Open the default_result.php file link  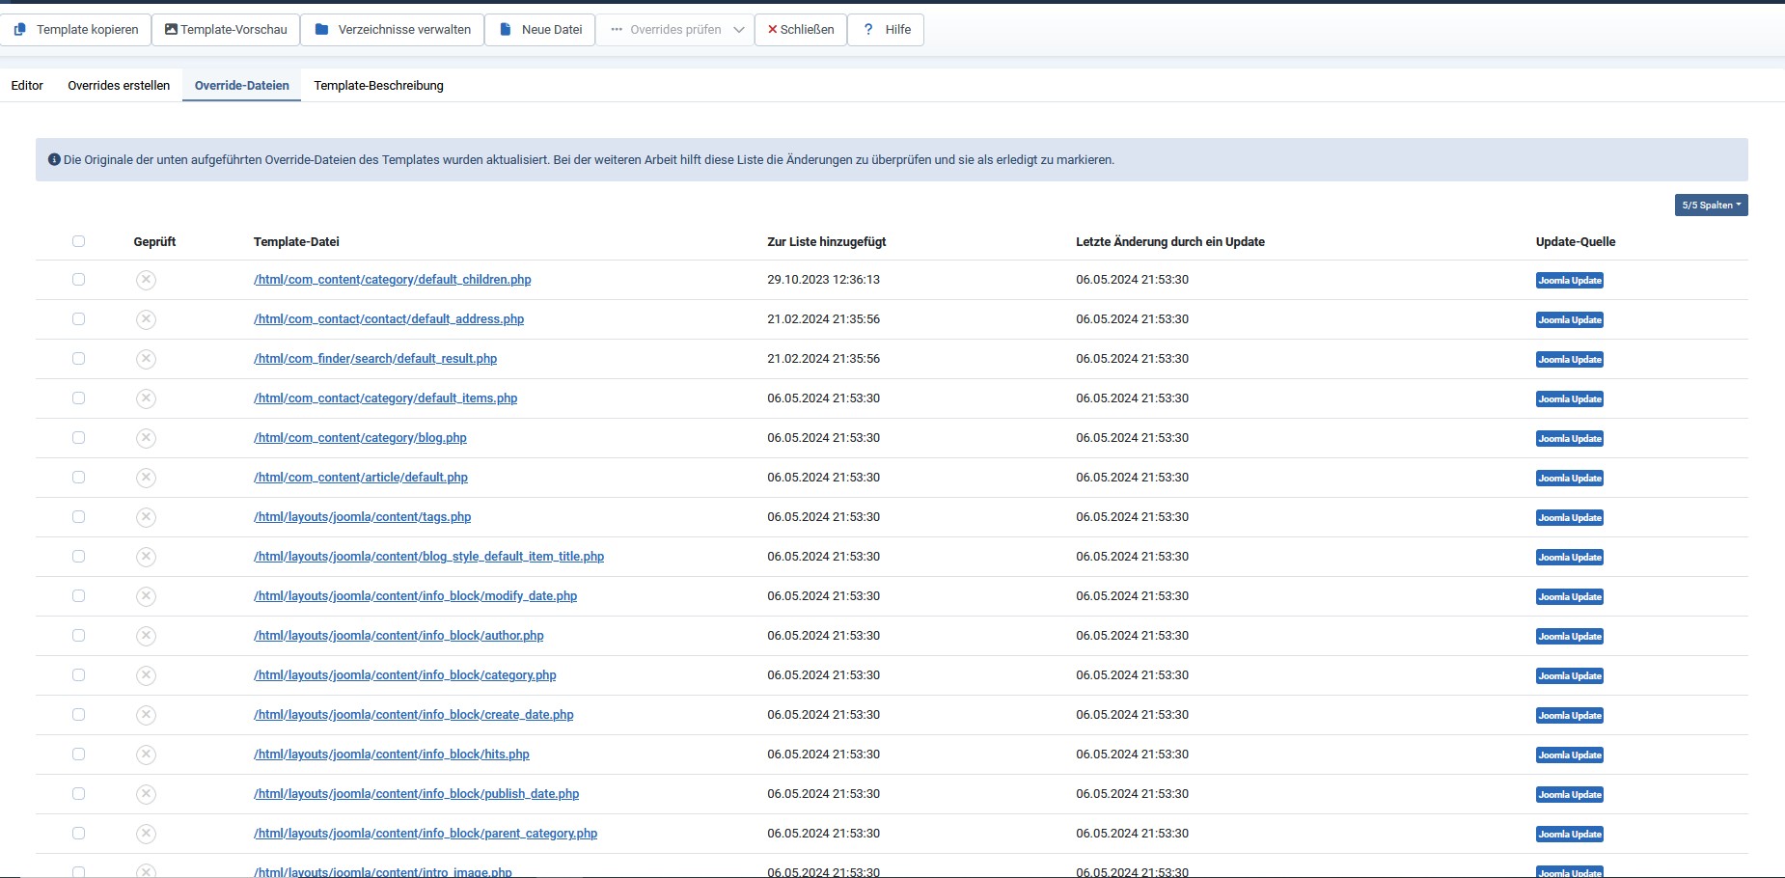tap(375, 359)
